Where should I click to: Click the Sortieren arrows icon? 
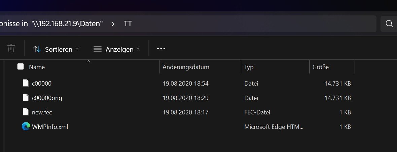tap(37, 49)
